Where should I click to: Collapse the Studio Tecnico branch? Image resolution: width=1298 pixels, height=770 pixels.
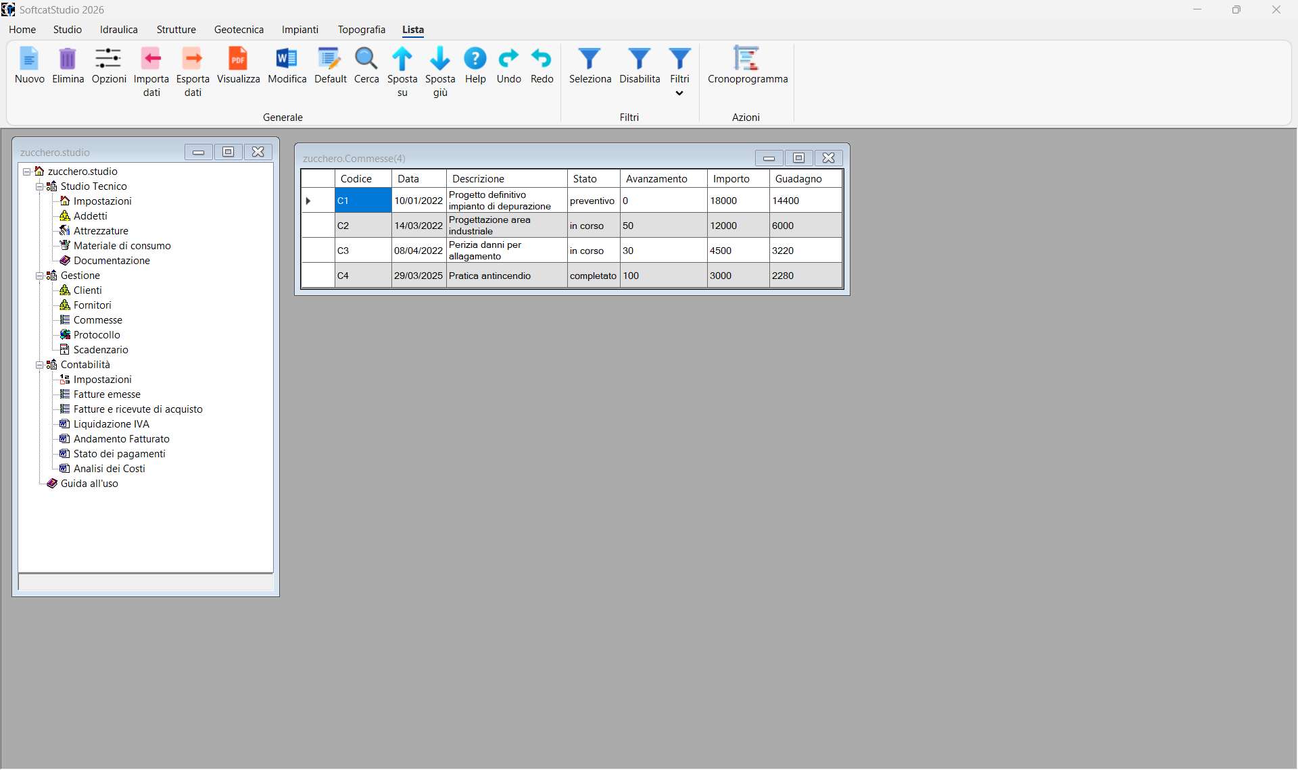pos(40,186)
